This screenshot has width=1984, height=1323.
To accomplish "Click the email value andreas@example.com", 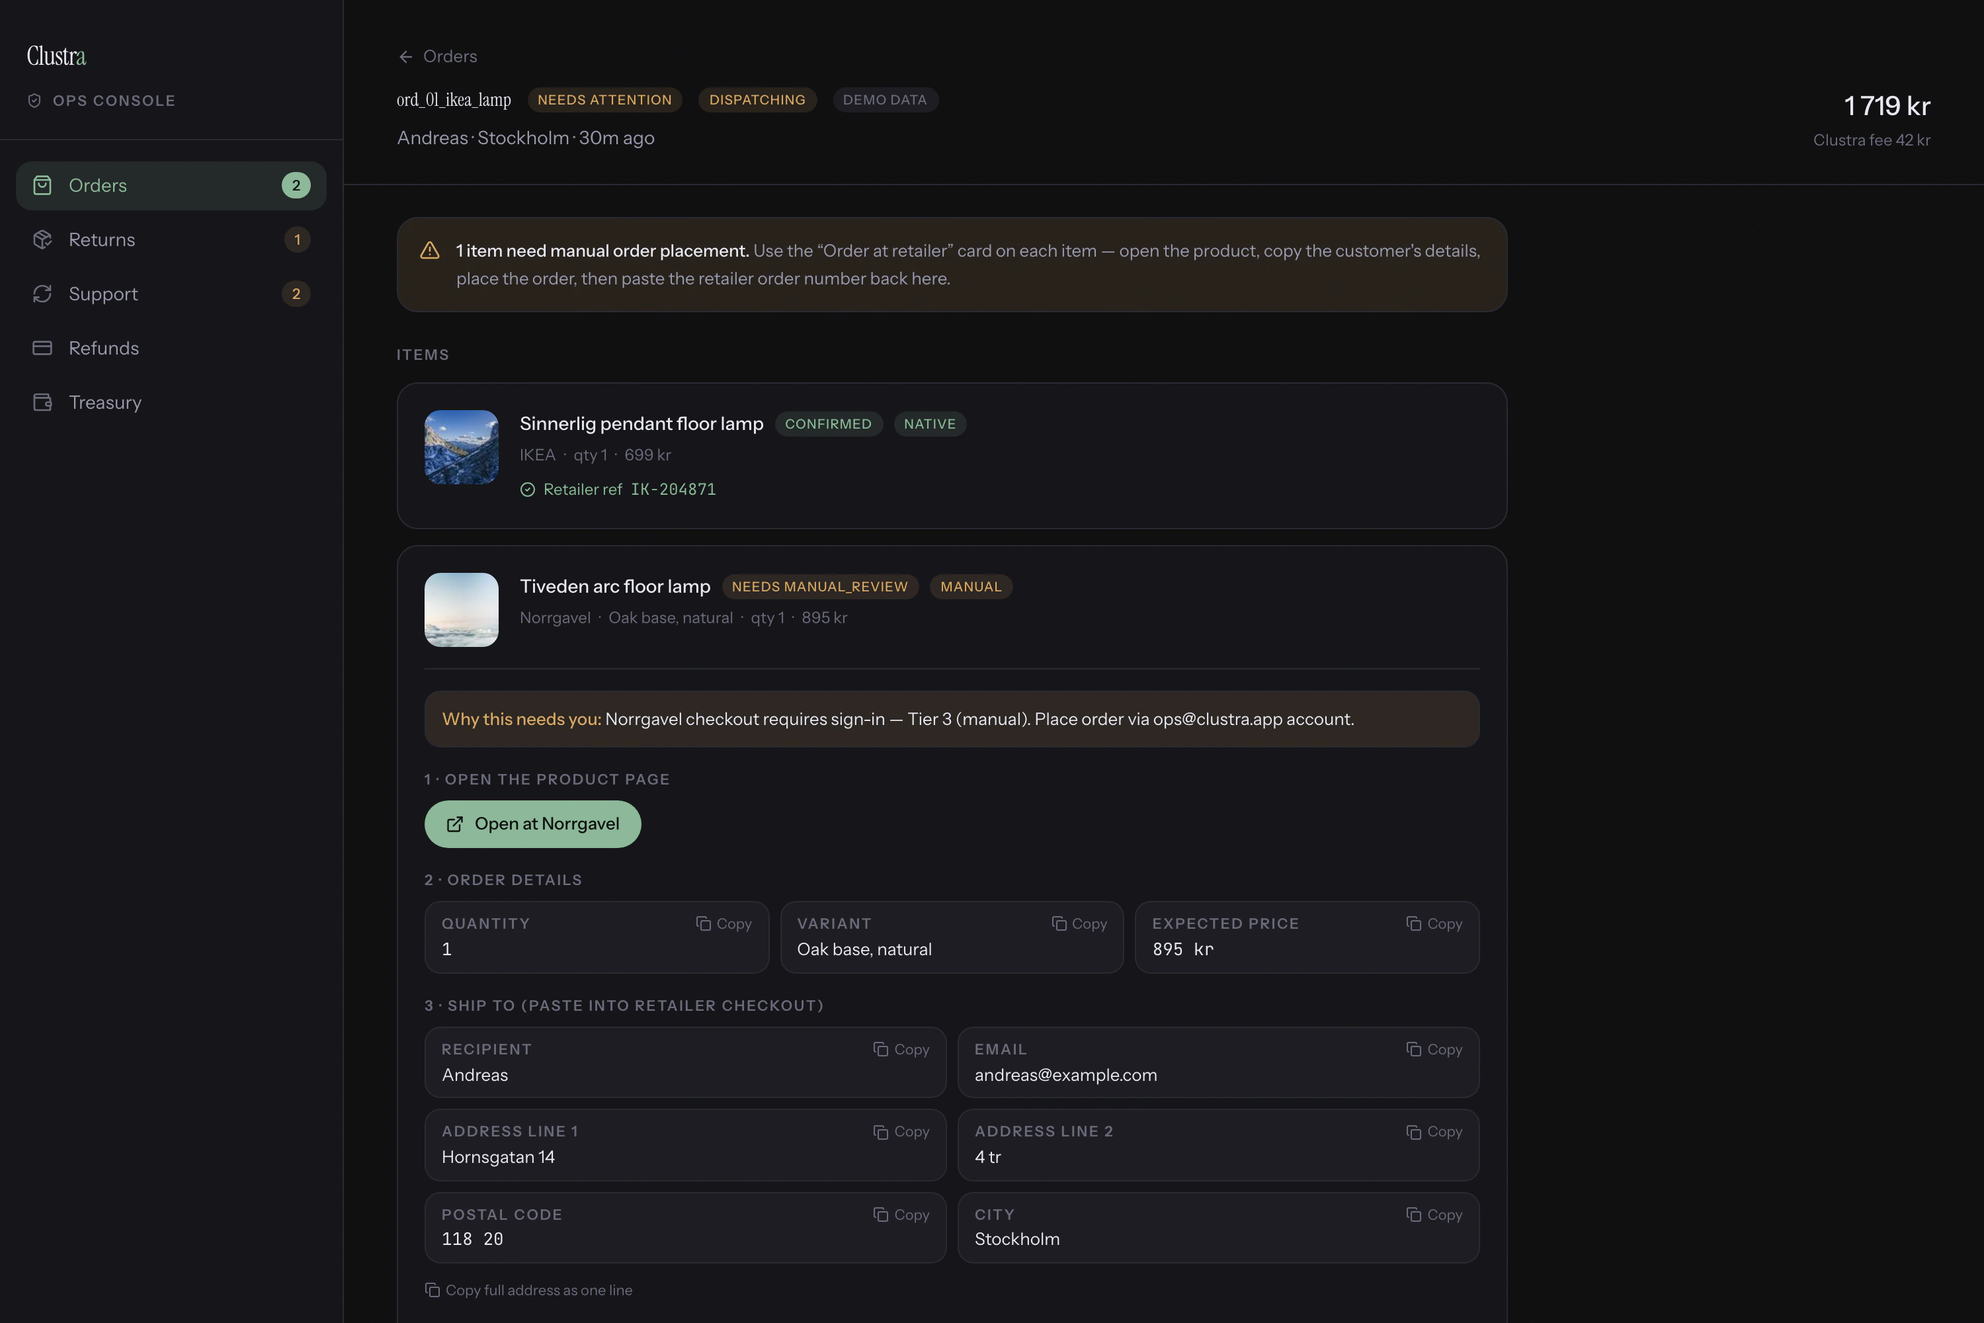I will point(1065,1075).
